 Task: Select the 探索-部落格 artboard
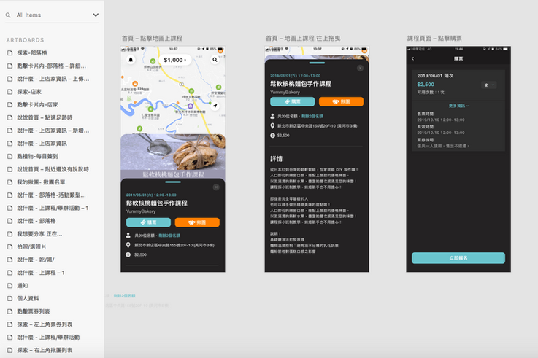click(32, 53)
